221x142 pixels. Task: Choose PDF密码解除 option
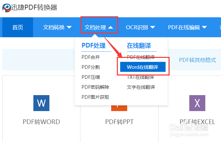(95, 87)
